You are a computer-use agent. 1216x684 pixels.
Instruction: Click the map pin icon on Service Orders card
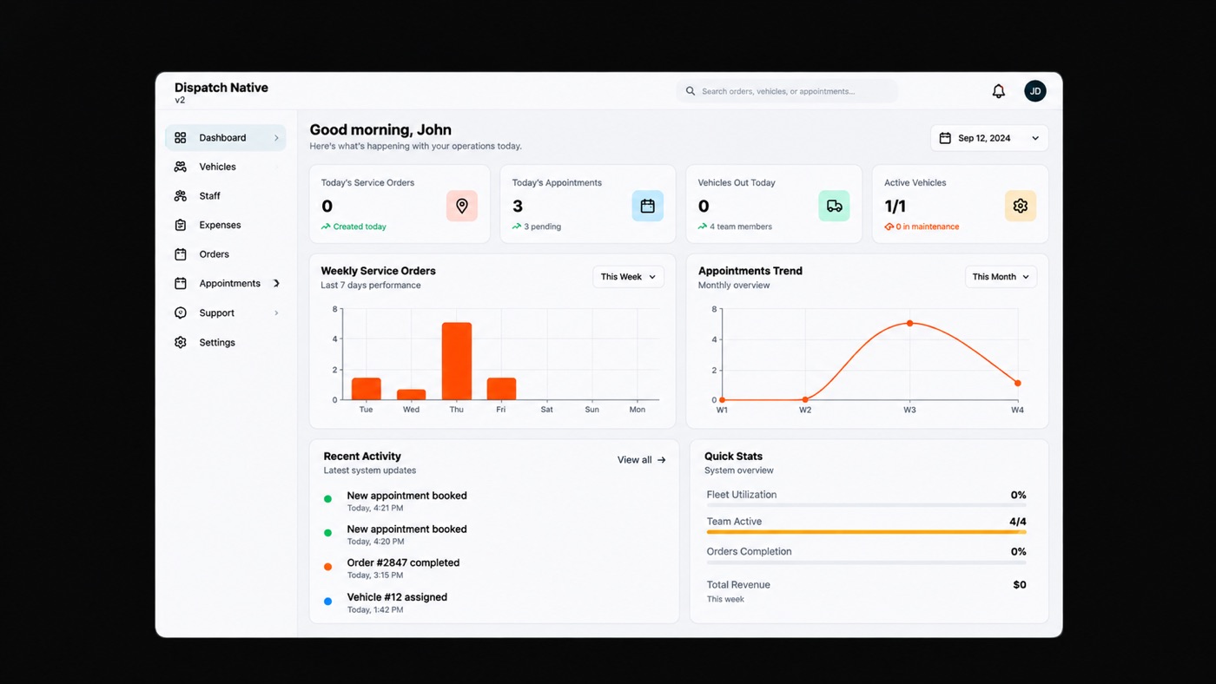(462, 206)
